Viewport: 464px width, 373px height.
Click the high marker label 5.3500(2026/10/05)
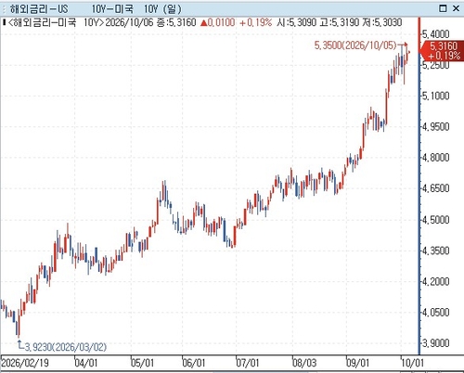click(x=355, y=45)
